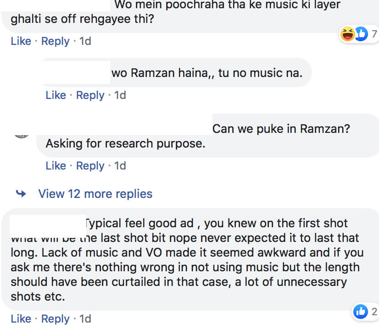Image resolution: width=379 pixels, height=329 pixels.
Task: Click the thumbs-up icon beside count 7
Action: point(362,34)
